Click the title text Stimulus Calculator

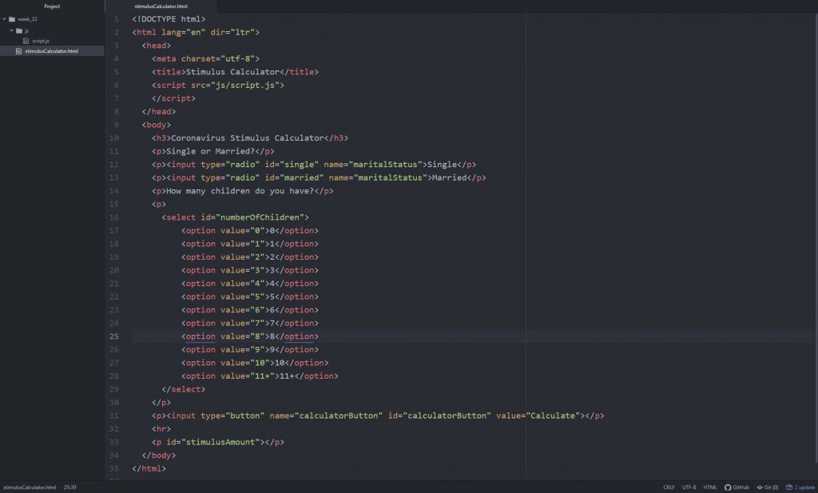(x=232, y=72)
